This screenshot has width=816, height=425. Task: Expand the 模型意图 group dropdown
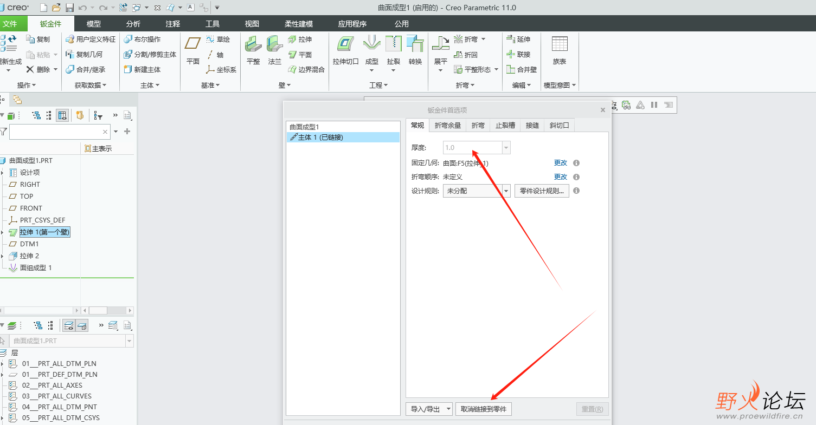pyautogui.click(x=560, y=85)
